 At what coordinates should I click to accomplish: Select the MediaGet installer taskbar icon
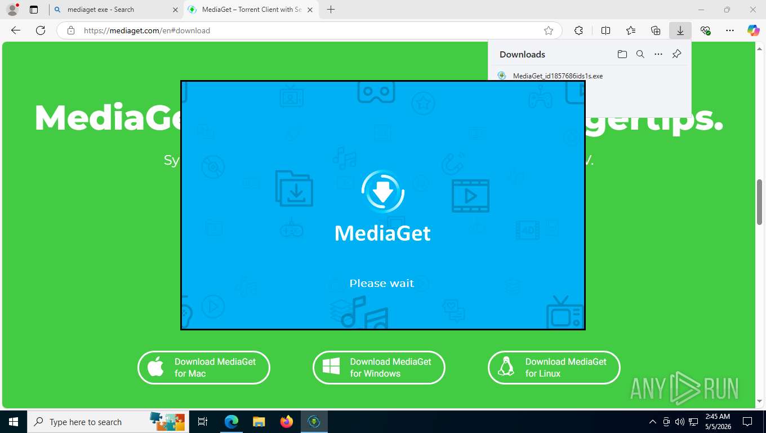(314, 422)
